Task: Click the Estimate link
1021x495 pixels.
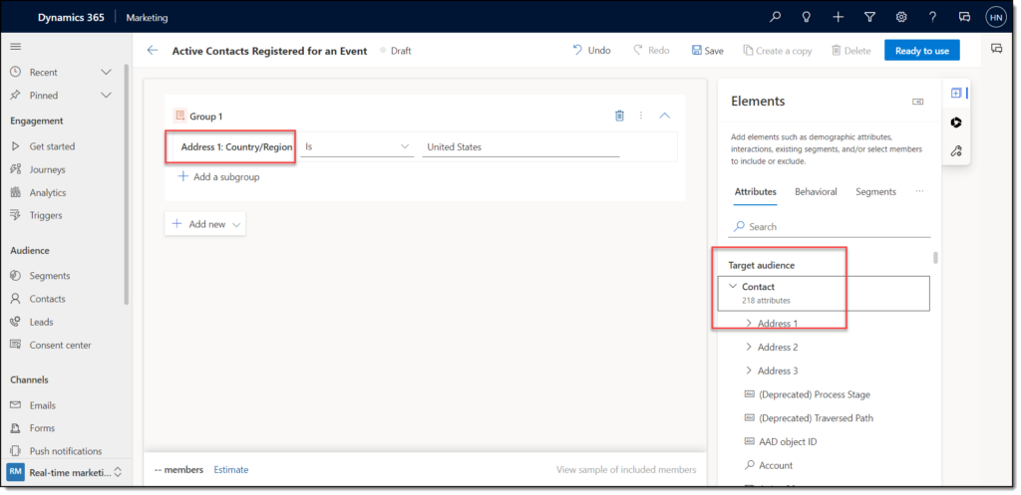Action: tap(231, 470)
